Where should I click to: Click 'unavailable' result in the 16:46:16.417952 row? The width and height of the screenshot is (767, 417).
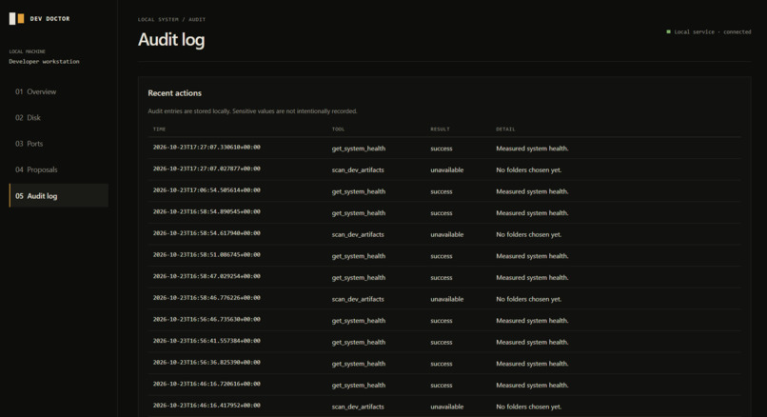[x=447, y=407]
